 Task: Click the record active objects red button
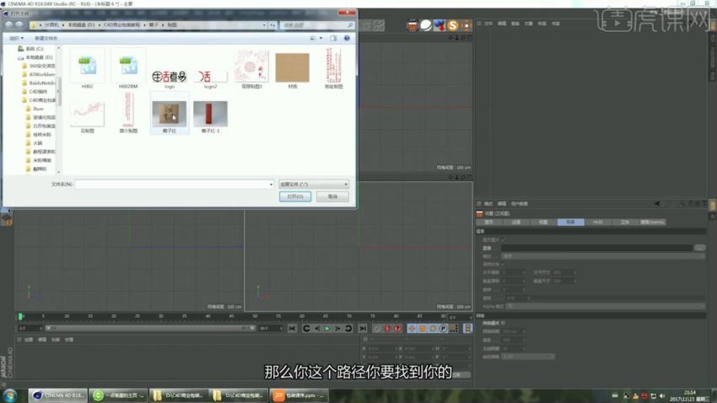pyautogui.click(x=387, y=328)
